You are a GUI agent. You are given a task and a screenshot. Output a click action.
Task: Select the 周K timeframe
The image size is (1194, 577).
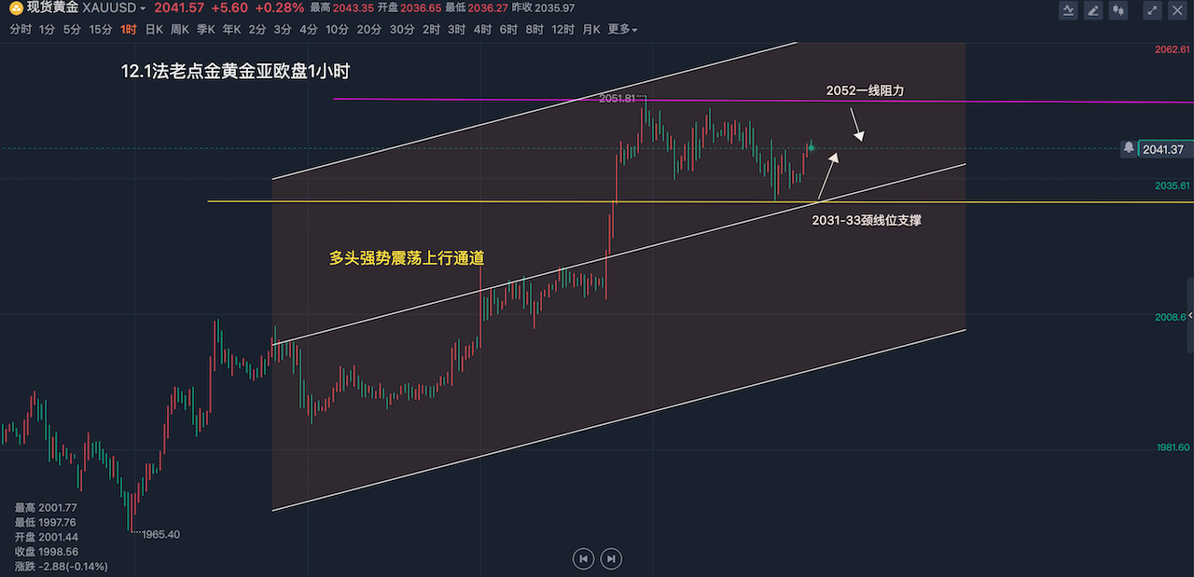point(180,30)
